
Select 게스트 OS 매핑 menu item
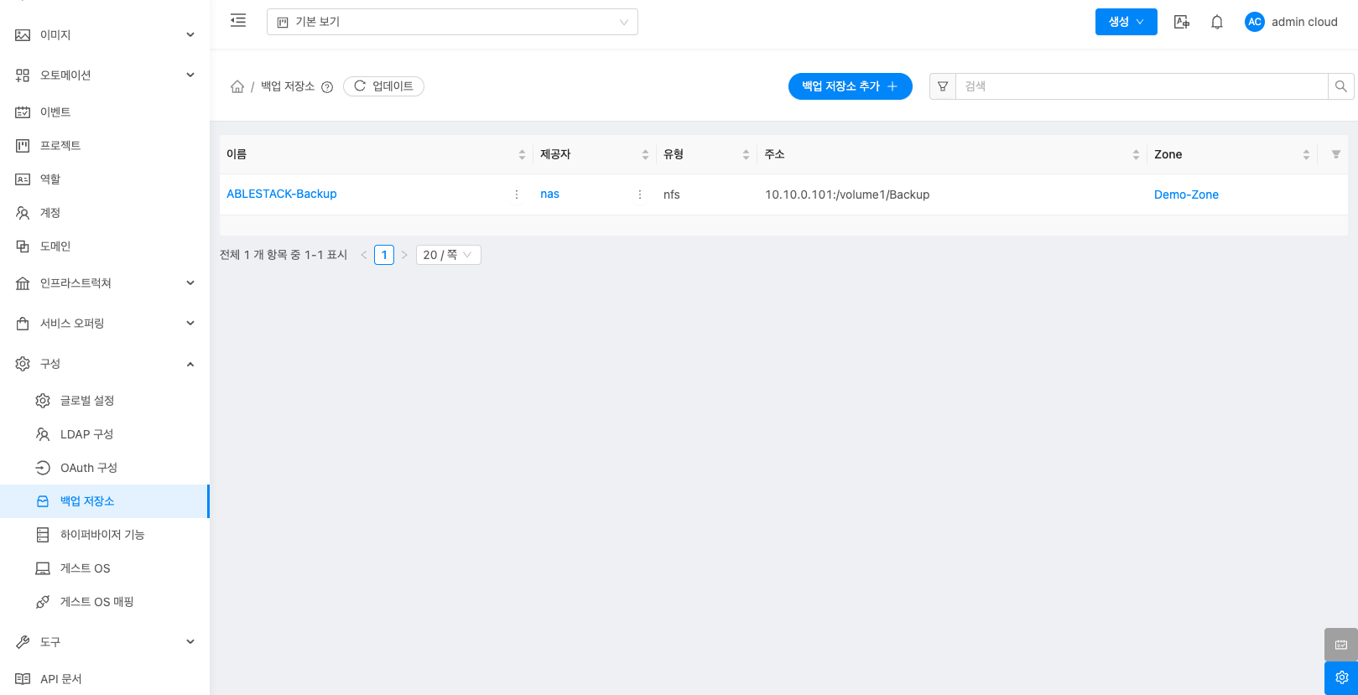(96, 602)
